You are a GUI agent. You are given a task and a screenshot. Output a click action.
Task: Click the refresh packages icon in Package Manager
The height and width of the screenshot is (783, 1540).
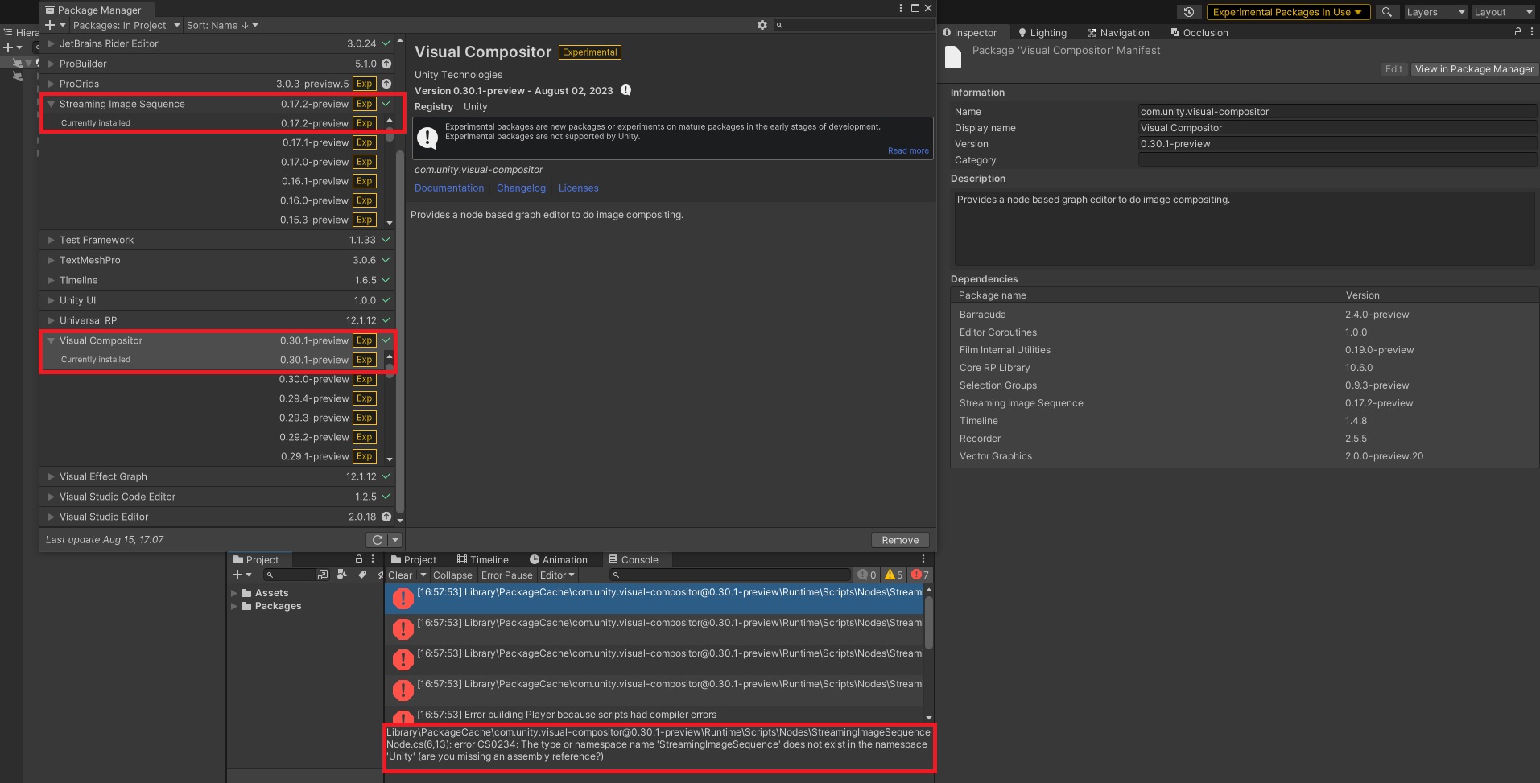(x=378, y=540)
